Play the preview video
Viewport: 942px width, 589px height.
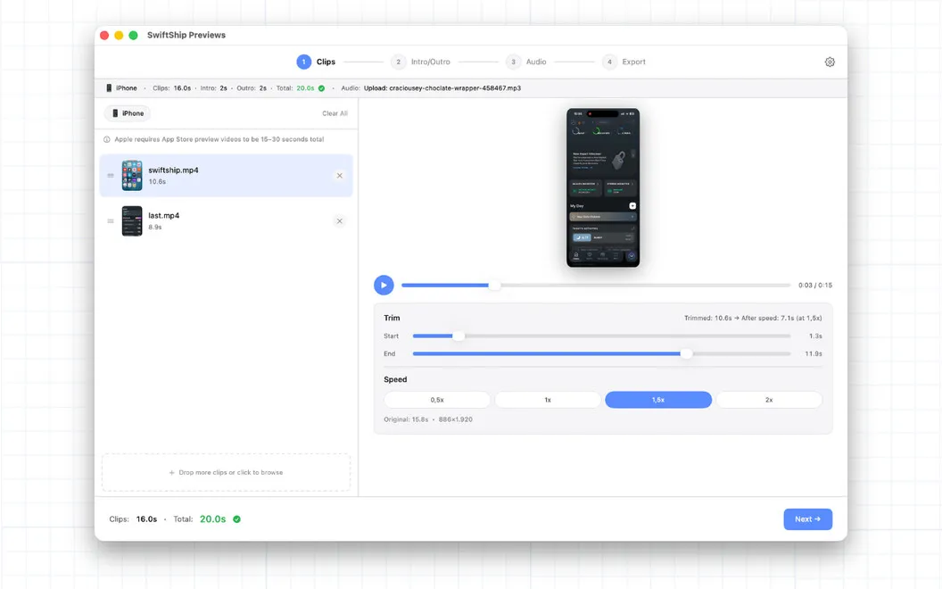click(384, 285)
